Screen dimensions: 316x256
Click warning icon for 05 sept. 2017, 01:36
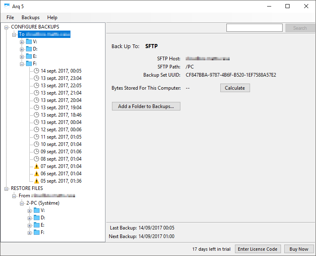coord(37,181)
